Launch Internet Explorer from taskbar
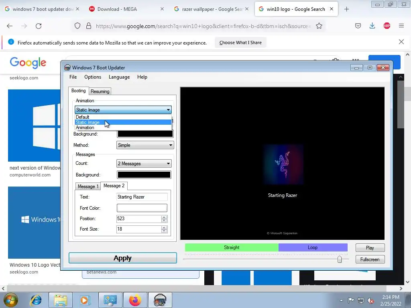Screen dimensions: 411x308 tap(36, 300)
